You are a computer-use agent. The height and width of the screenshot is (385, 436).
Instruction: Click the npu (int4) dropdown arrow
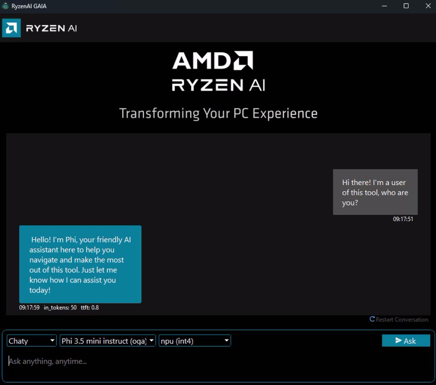point(226,340)
